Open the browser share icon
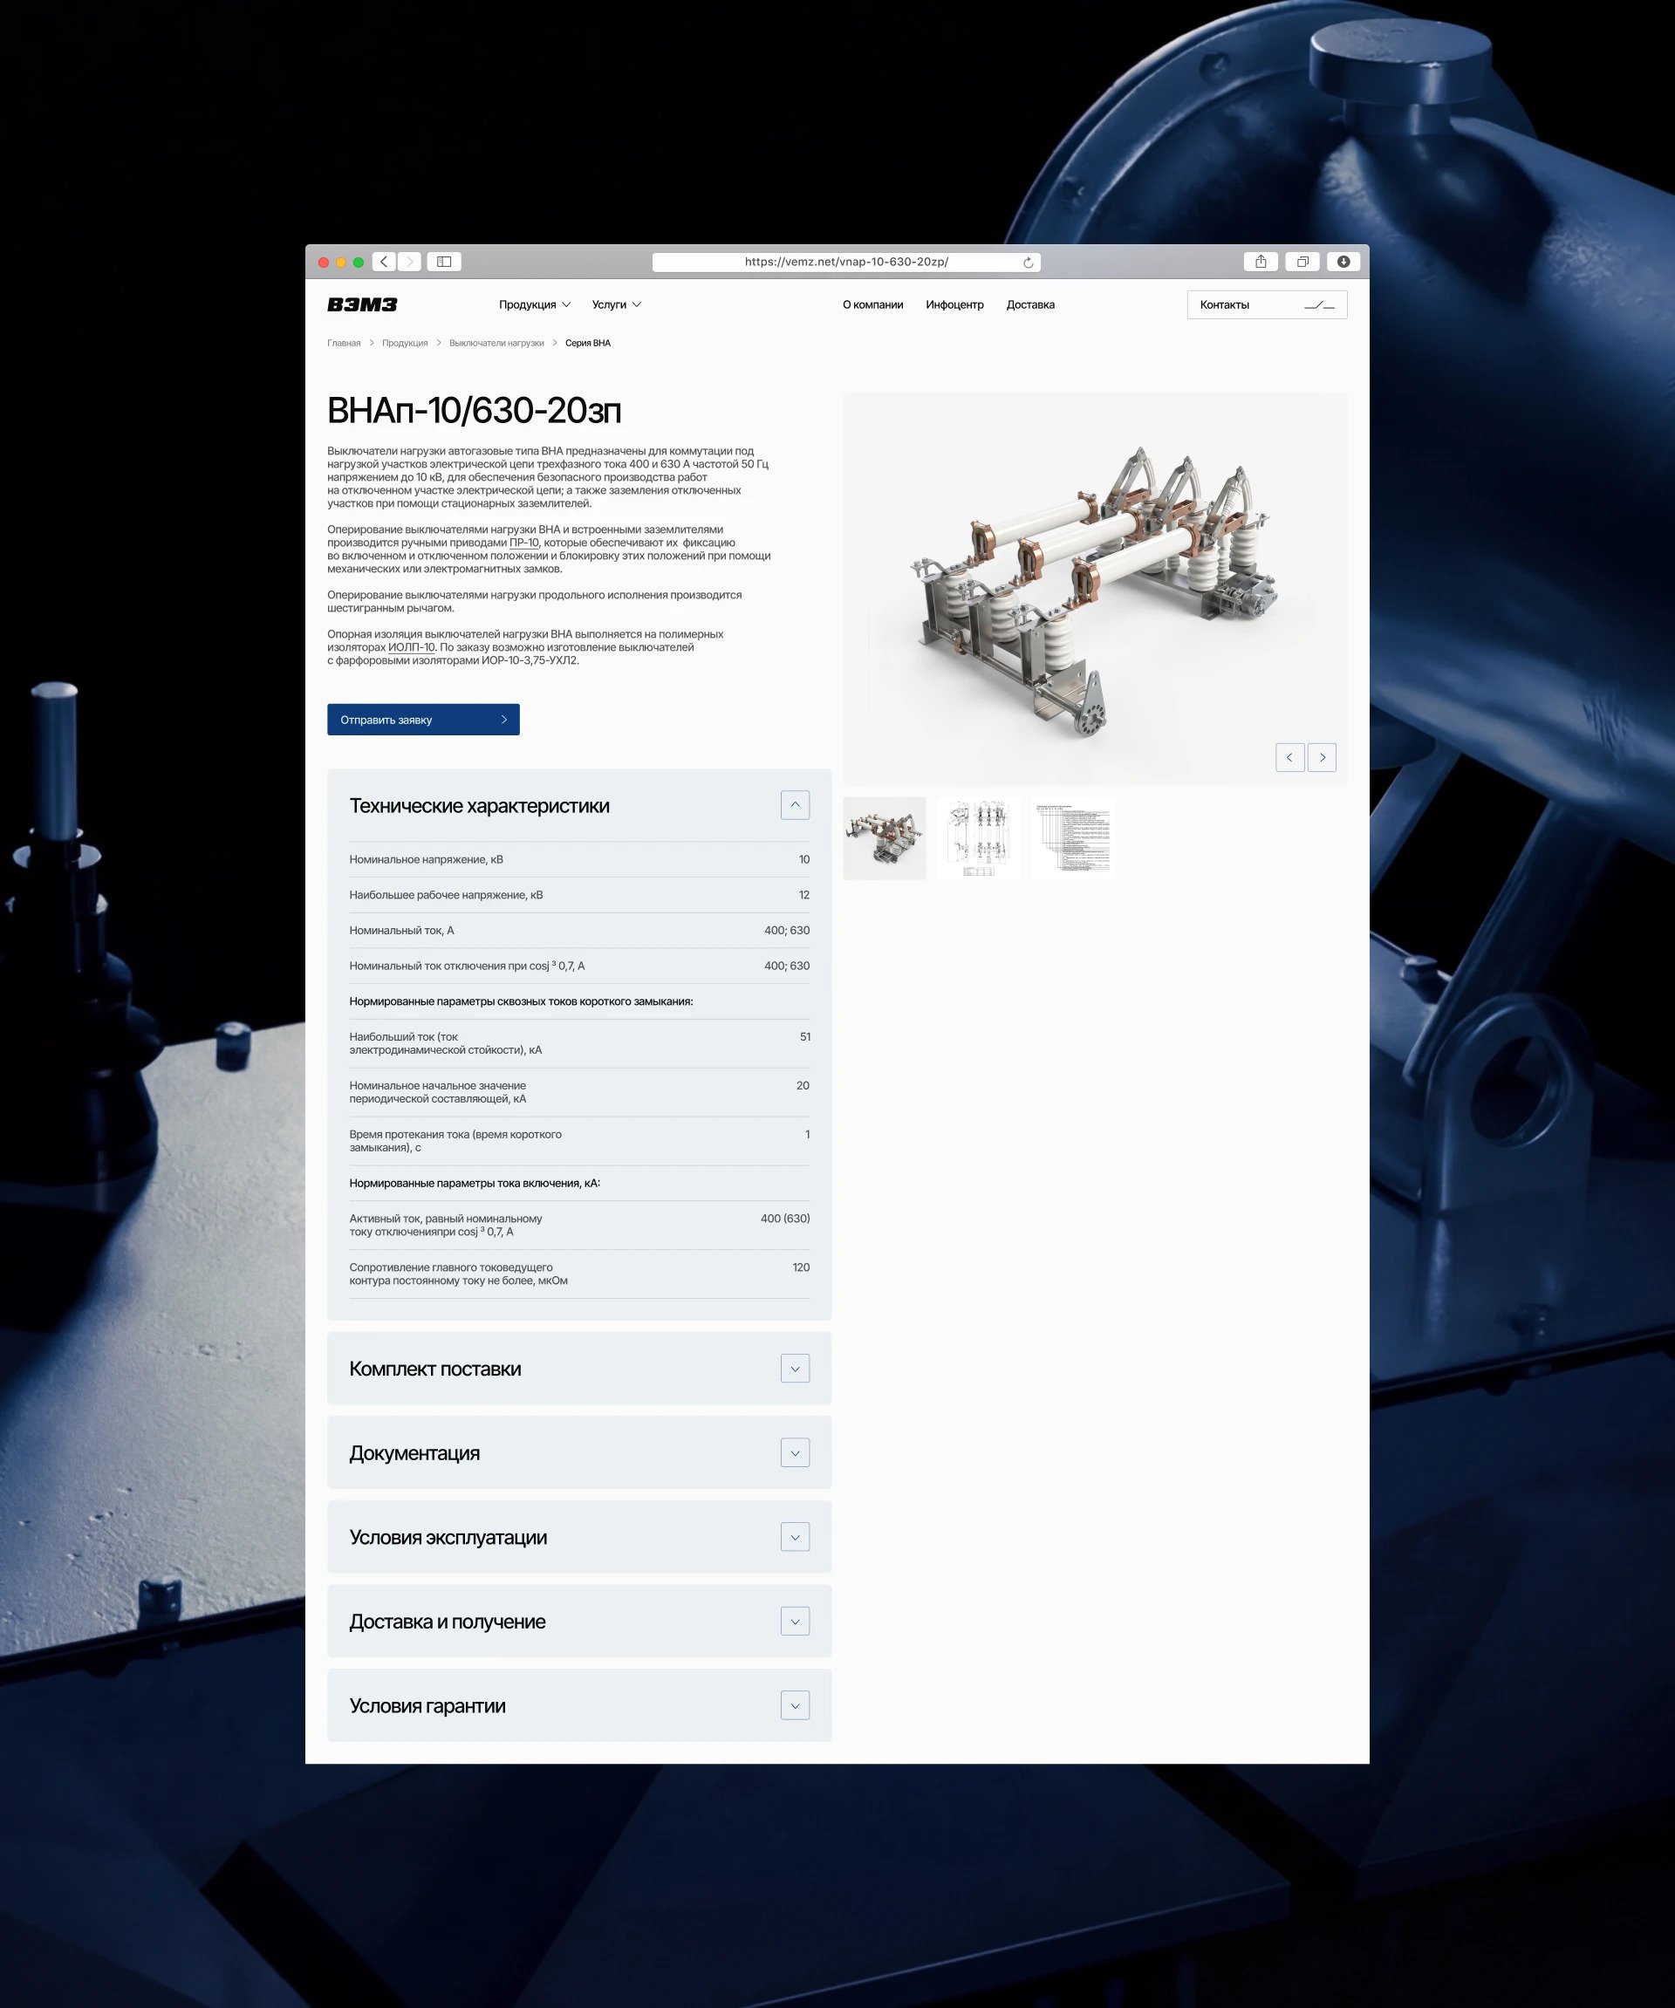Viewport: 1675px width, 2008px height. pos(1261,261)
